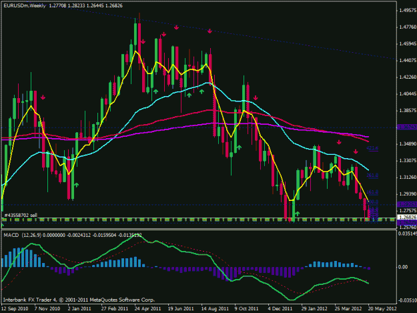417x313 pixels.
Task: Select the purple 1.36743 price level tag
Action: coord(407,127)
